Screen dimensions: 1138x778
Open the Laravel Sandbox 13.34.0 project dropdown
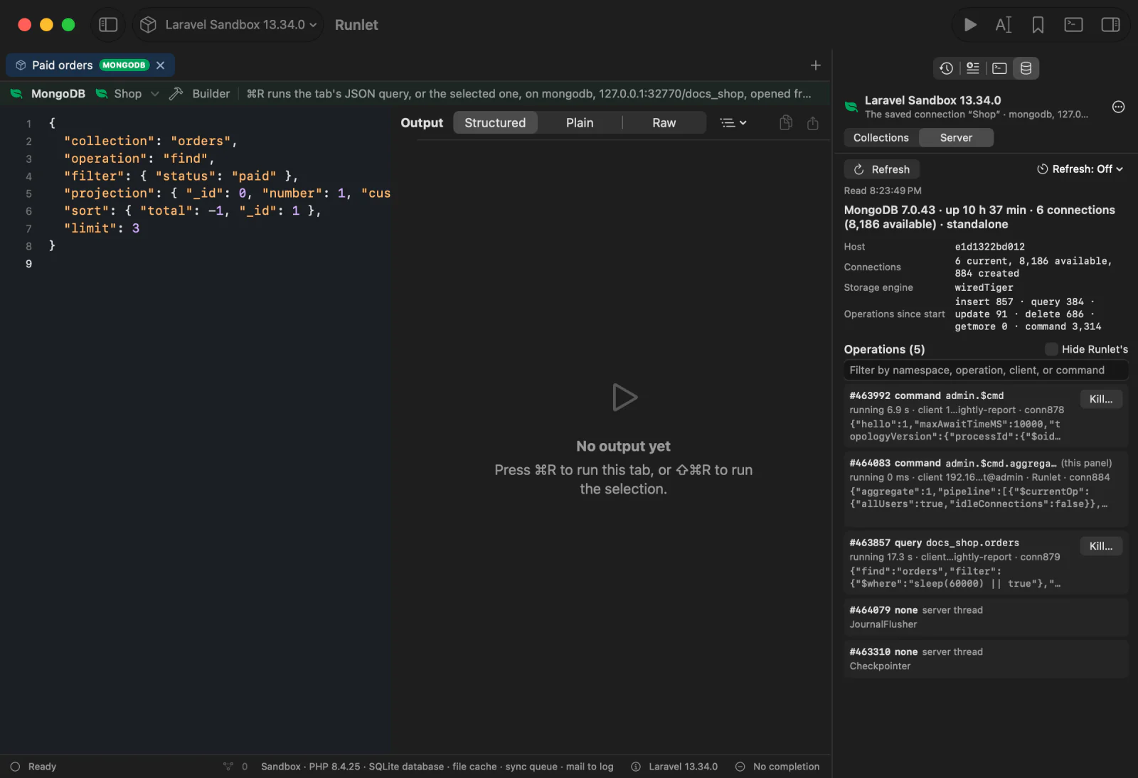click(228, 25)
